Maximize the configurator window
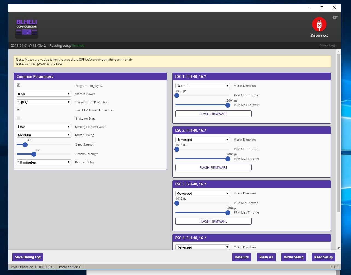 322,8
